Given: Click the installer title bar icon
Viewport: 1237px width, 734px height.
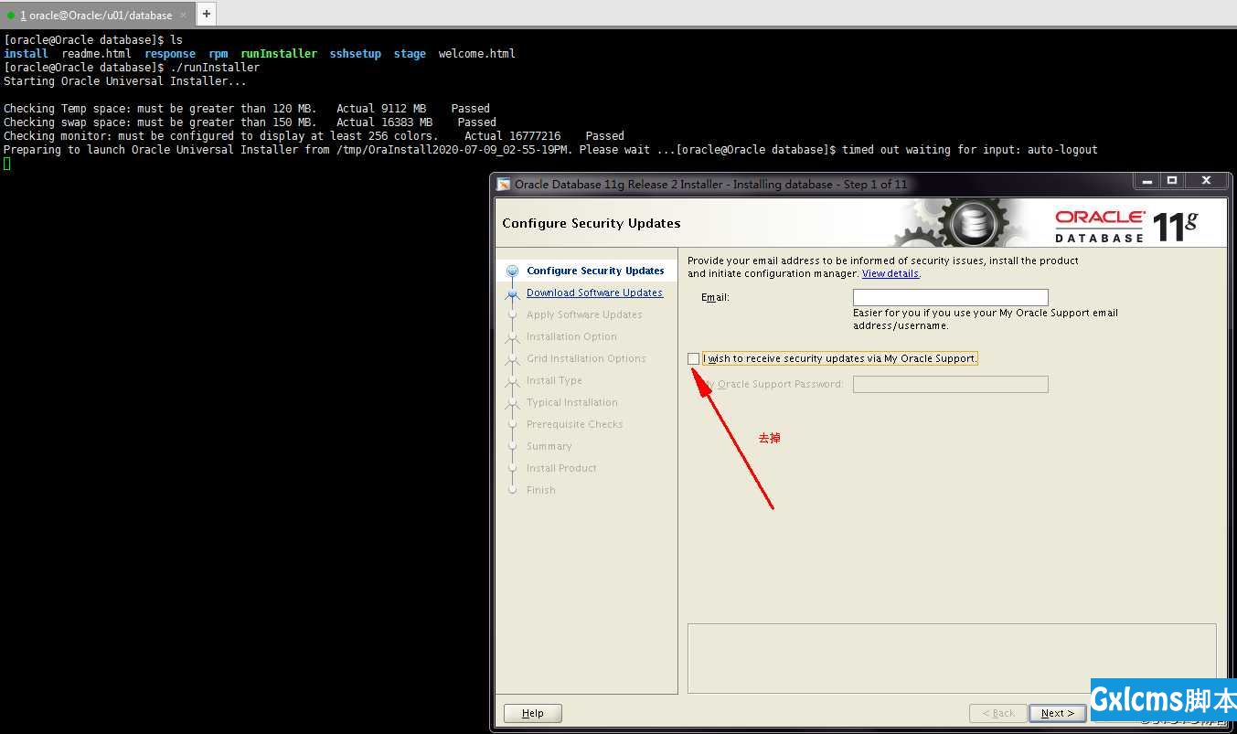Looking at the screenshot, I should point(504,184).
